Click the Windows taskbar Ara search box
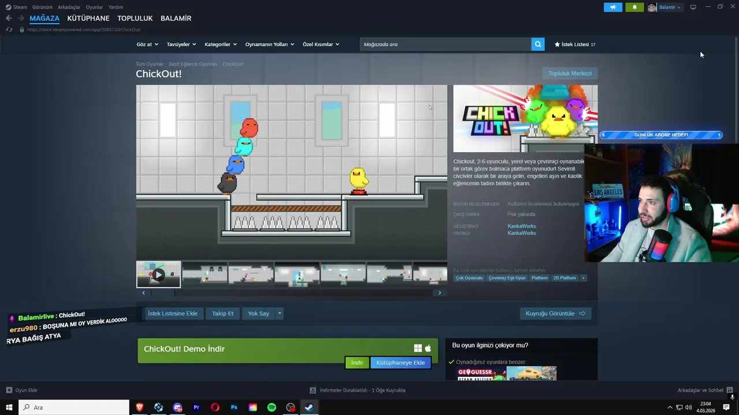The width and height of the screenshot is (739, 415). 74,408
